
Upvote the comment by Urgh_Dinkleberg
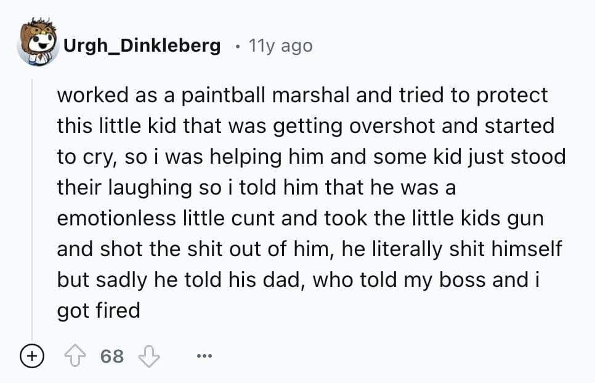76,356
